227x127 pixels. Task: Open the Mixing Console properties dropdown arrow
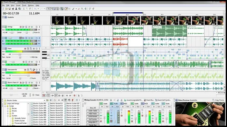click(114, 100)
